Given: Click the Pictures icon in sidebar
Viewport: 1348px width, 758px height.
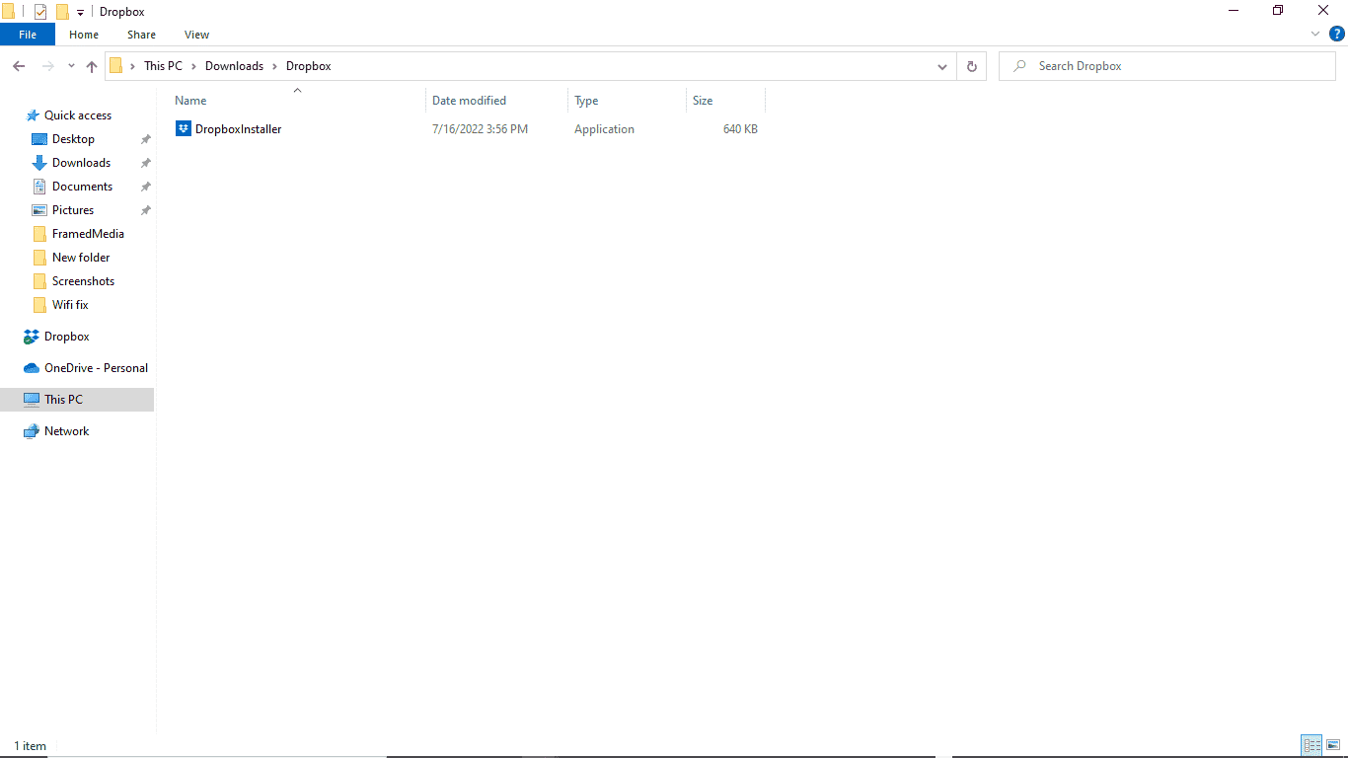Looking at the screenshot, I should coord(39,210).
